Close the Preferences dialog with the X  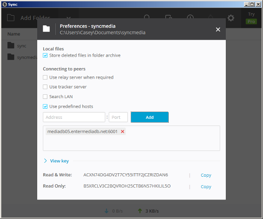pos(218,30)
